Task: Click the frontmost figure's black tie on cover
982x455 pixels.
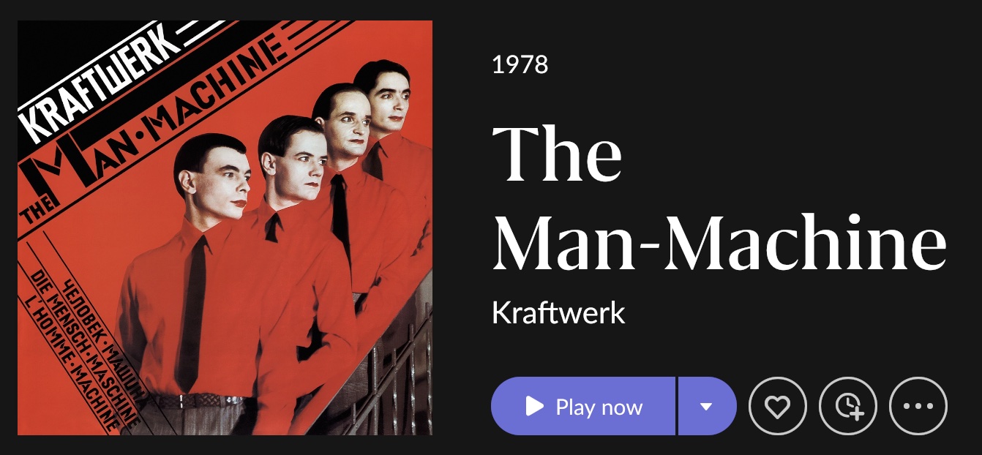Action: pyautogui.click(x=192, y=315)
